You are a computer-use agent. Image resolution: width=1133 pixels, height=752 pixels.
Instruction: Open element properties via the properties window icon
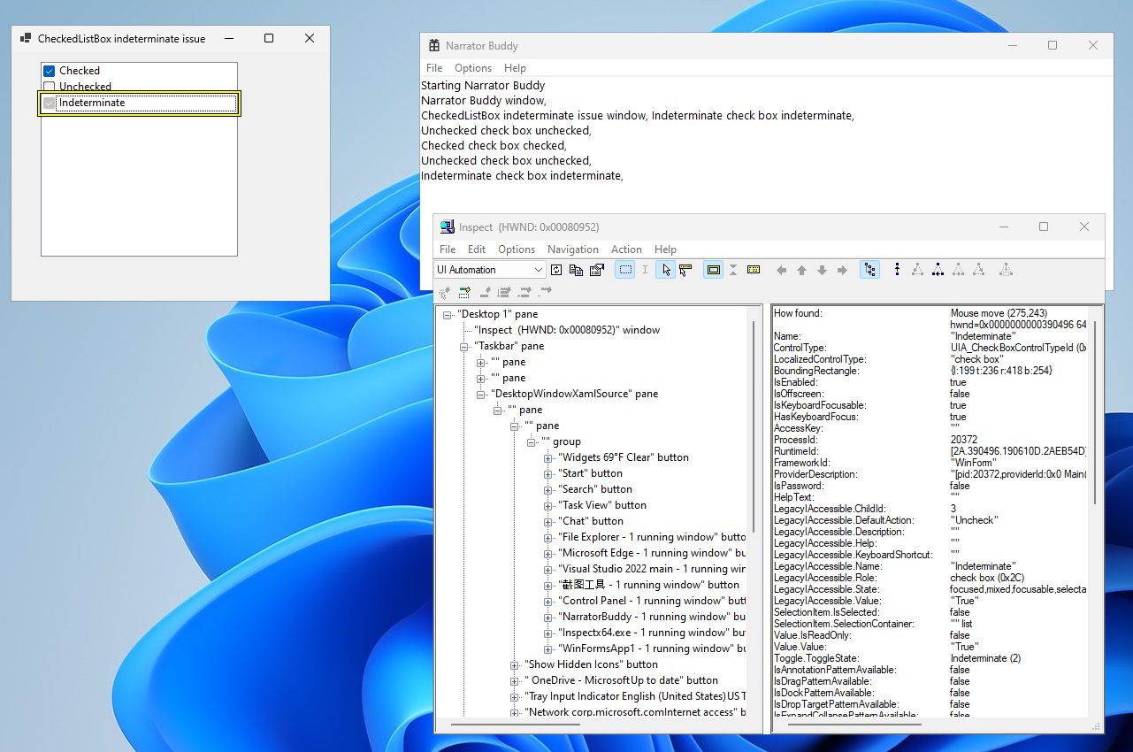tap(598, 269)
